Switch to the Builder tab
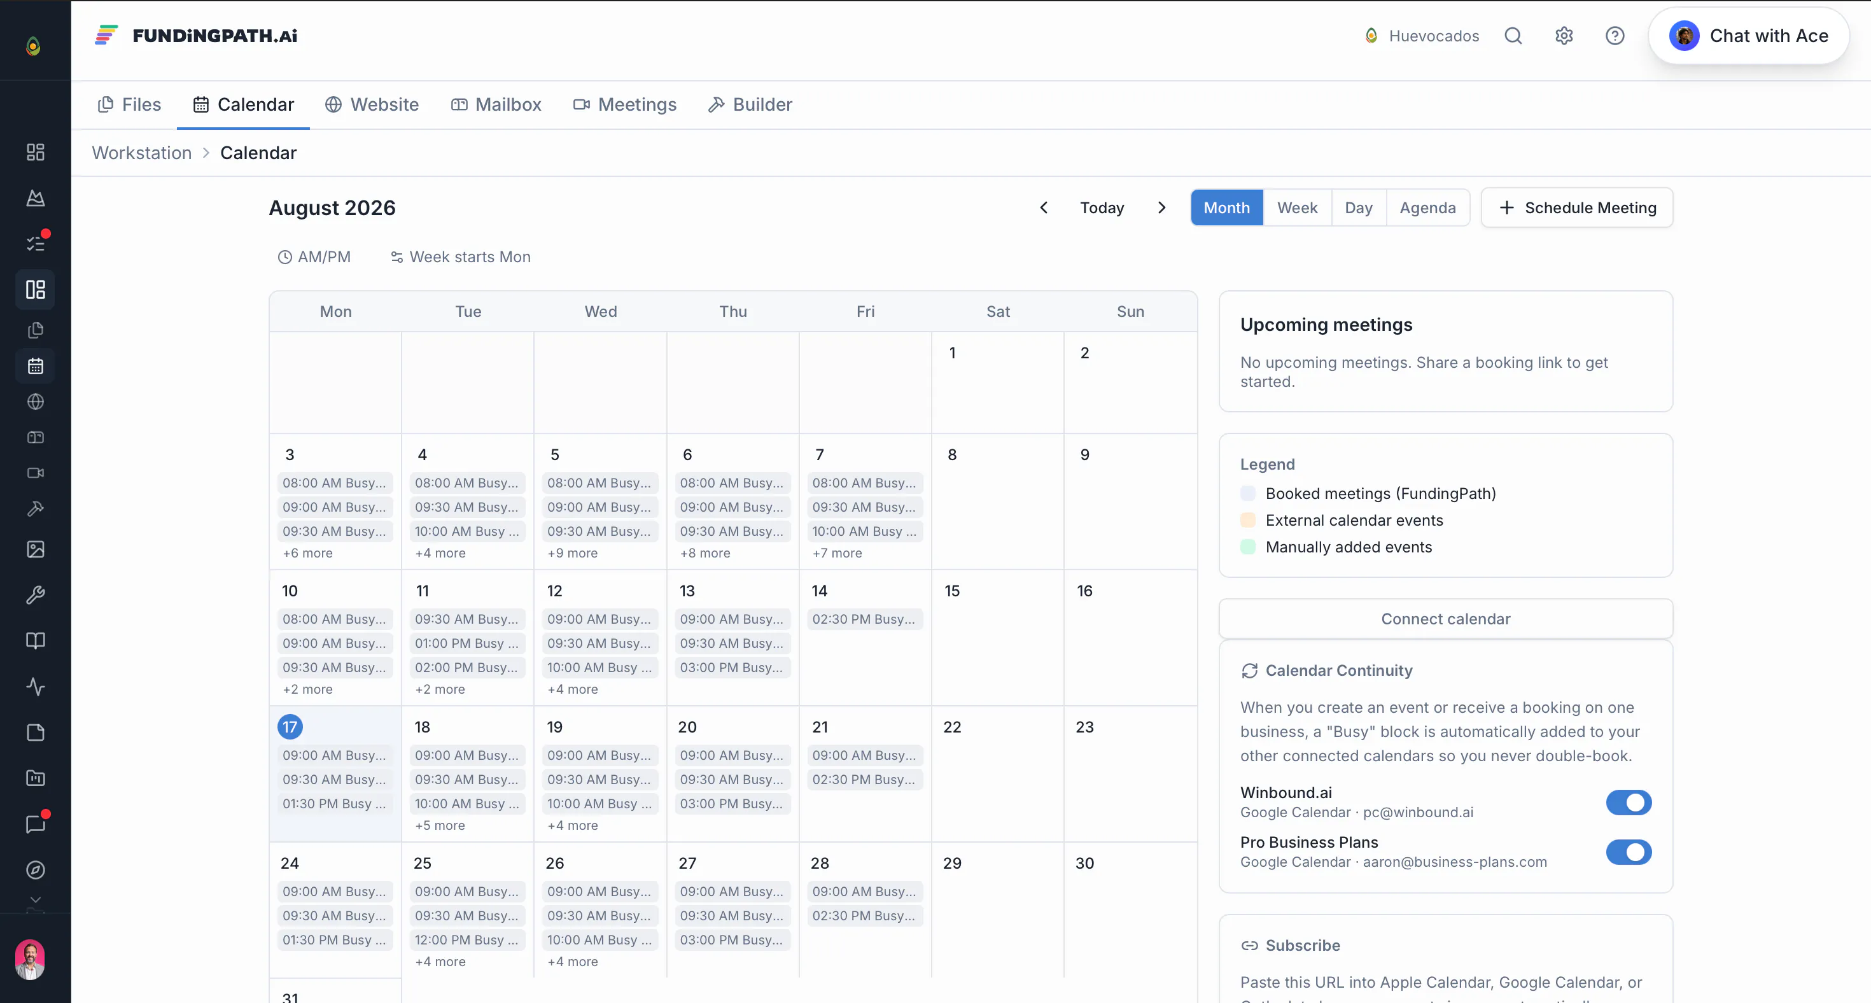 750,104
